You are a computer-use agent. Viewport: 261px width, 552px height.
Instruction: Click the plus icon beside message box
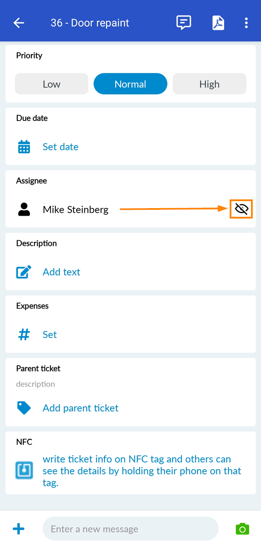tap(19, 529)
